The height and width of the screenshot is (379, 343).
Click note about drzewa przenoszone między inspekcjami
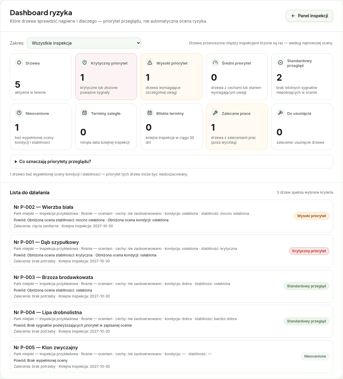click(261, 43)
